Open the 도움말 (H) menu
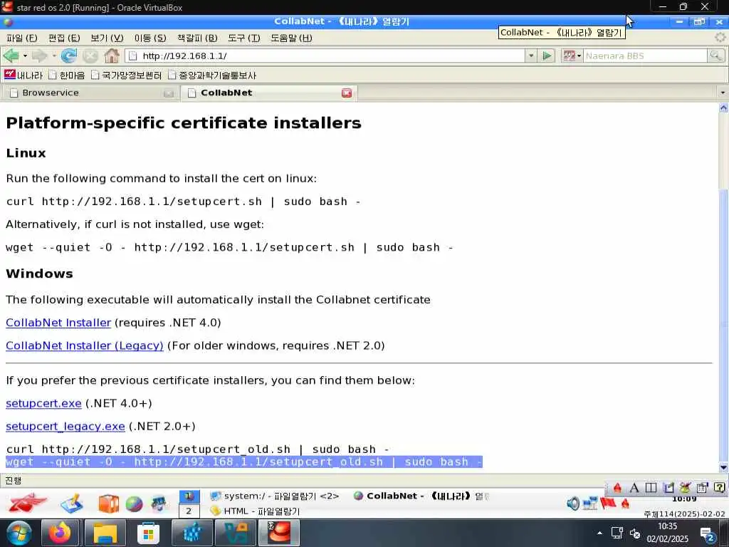 point(291,38)
